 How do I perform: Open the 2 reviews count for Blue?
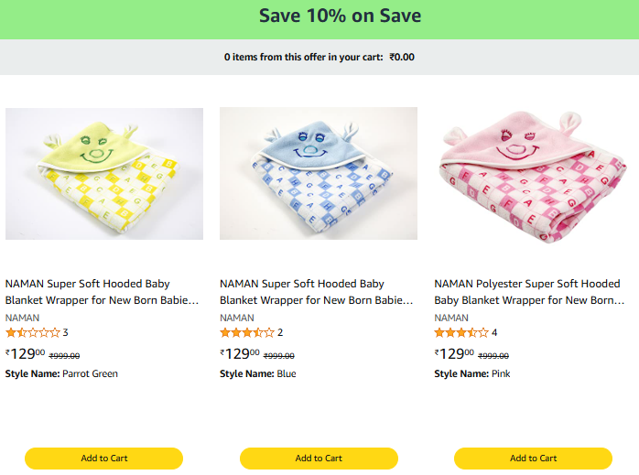coord(280,333)
